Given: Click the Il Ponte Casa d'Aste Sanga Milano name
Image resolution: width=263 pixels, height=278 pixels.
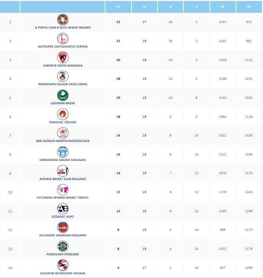Looking at the screenshot, I should pos(63,27).
